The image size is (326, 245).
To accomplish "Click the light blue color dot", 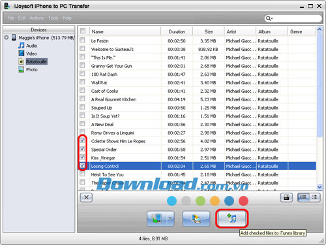I will click(x=171, y=201).
